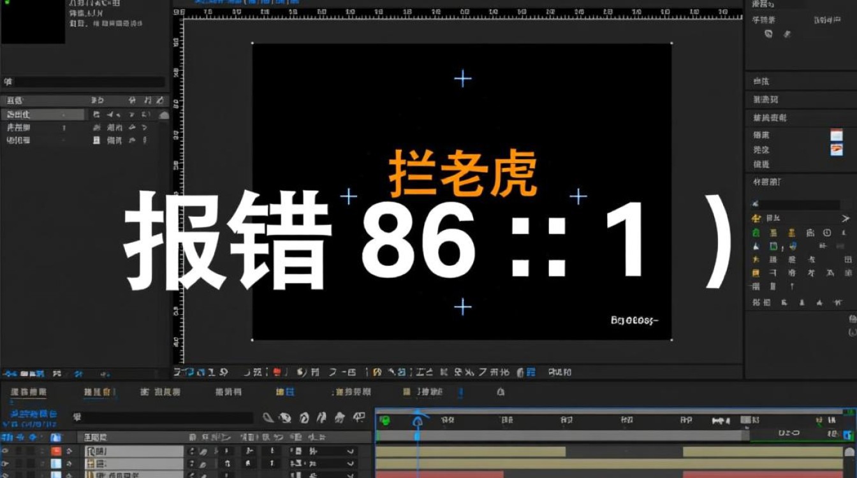Click the blue grid icon in the viewer's bottom toolbar
Viewport: 857px width, 478px height.
point(531,372)
